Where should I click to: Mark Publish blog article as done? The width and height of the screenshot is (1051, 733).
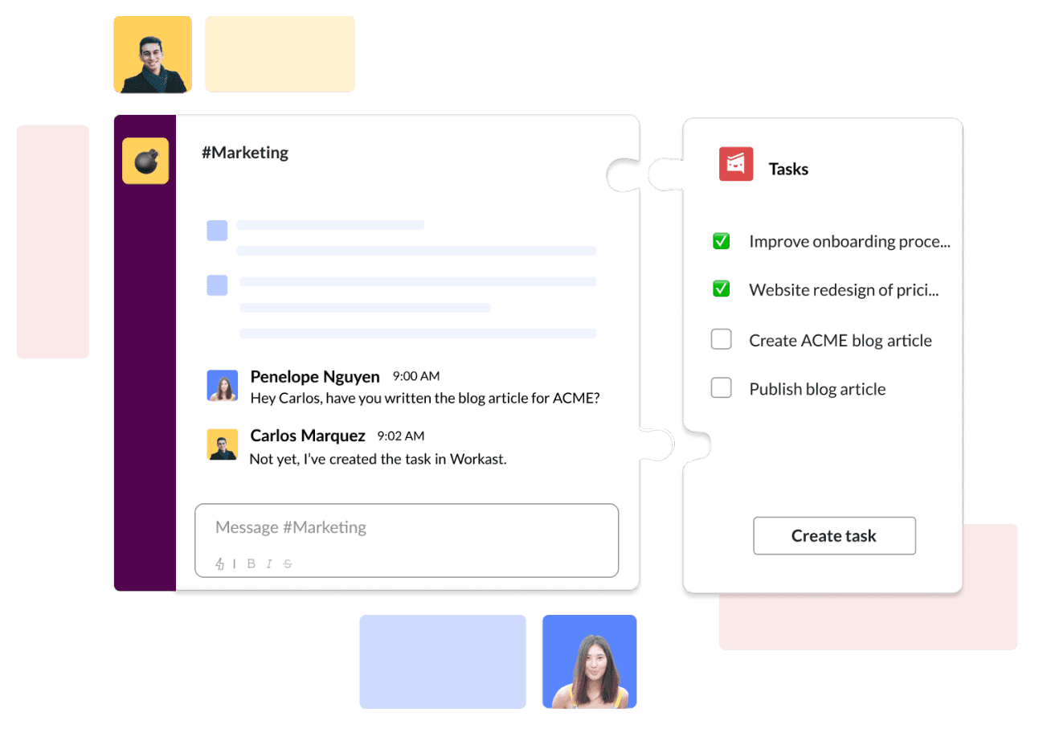[x=721, y=388]
